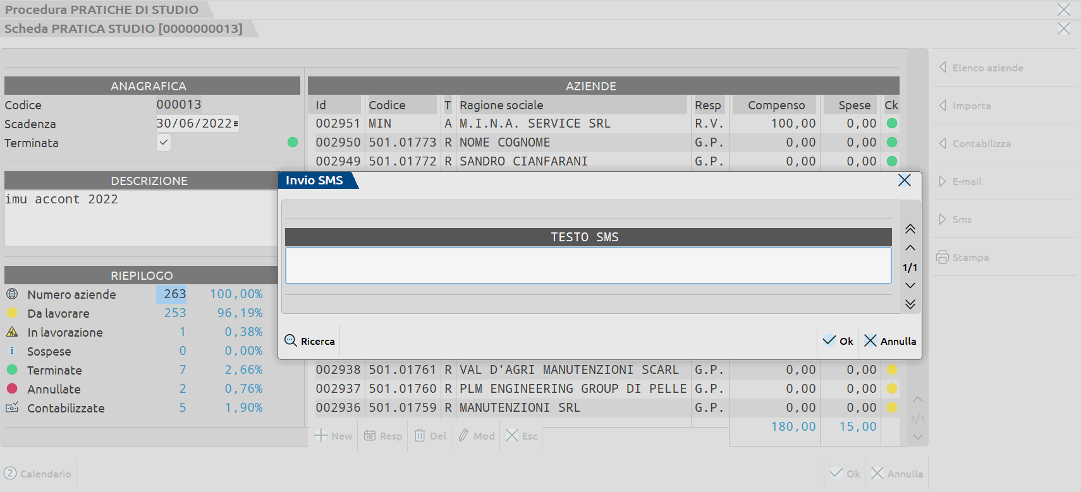Open Elenco aziende from the side panel

(x=987, y=68)
